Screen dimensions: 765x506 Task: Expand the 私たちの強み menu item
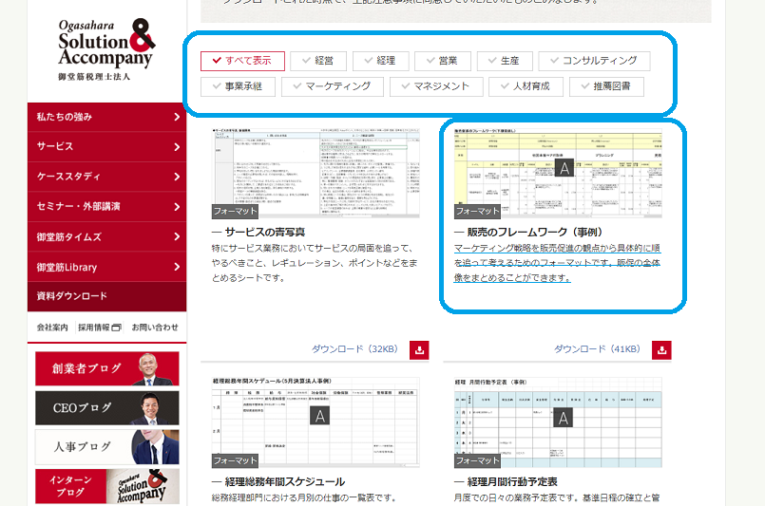[x=106, y=117]
